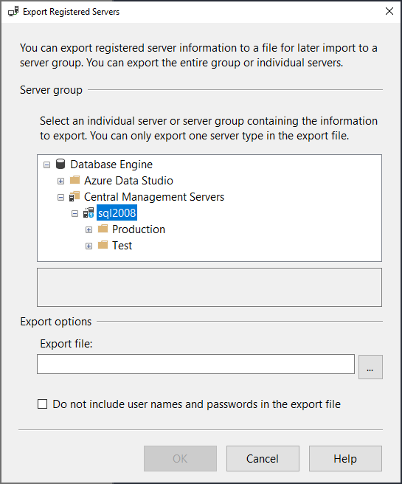
Task: Click the empty description box below tree
Action: (x=209, y=287)
